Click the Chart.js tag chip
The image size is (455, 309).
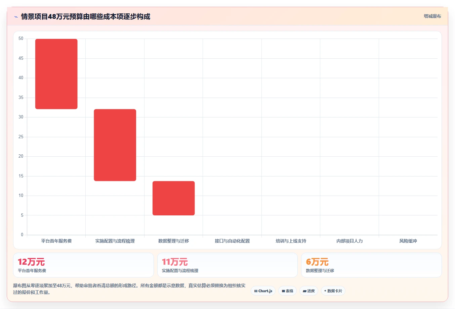point(263,291)
